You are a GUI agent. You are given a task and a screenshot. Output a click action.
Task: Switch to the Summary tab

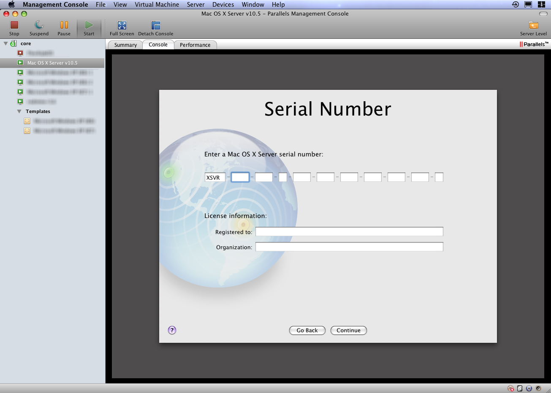(125, 45)
